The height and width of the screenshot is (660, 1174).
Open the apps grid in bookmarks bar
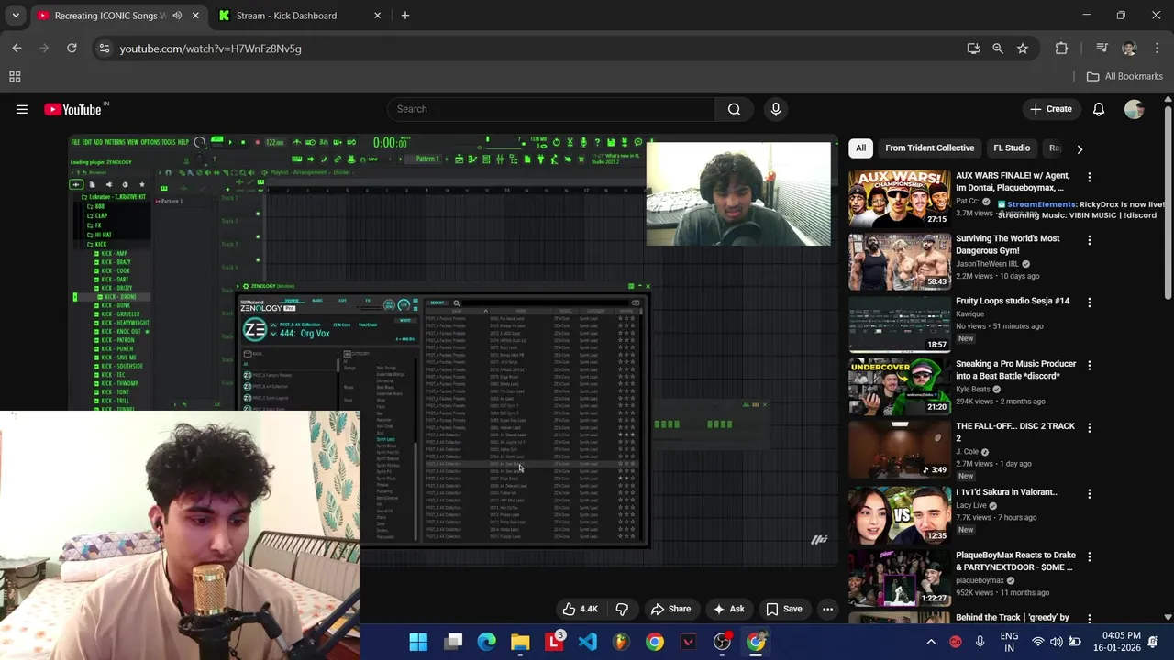coord(15,77)
